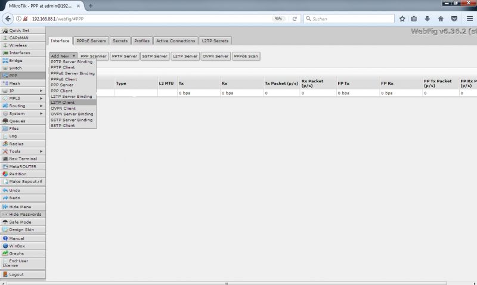Image resolution: width=477 pixels, height=285 pixels.
Task: Click the Firefox home icon
Action: (441, 18)
